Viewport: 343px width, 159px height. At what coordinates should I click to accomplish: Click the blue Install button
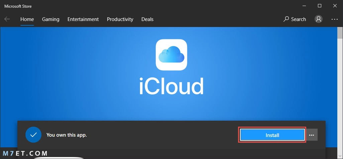tap(272, 135)
